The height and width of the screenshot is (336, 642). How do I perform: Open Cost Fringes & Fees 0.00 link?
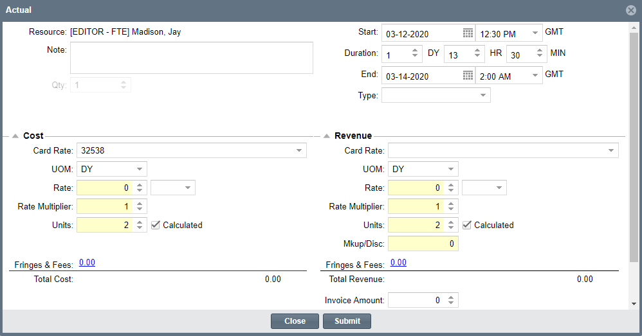pyautogui.click(x=87, y=262)
